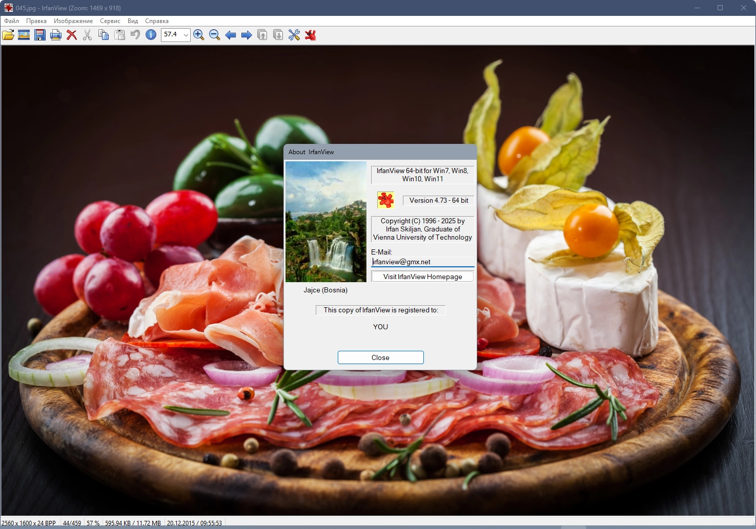
Task: Click the Save floppy disk icon
Action: 40,35
